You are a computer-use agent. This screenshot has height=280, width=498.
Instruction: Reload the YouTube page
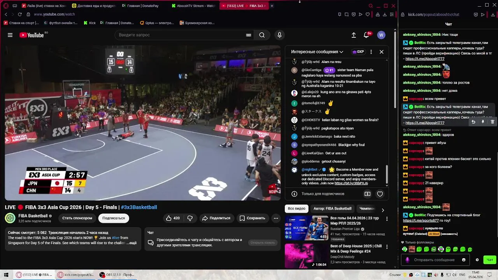(20, 14)
